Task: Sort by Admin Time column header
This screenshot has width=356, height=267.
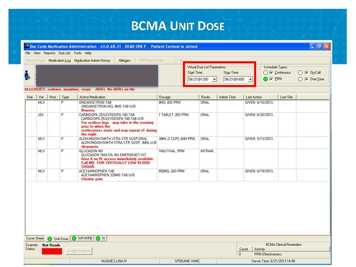Action: [230, 97]
